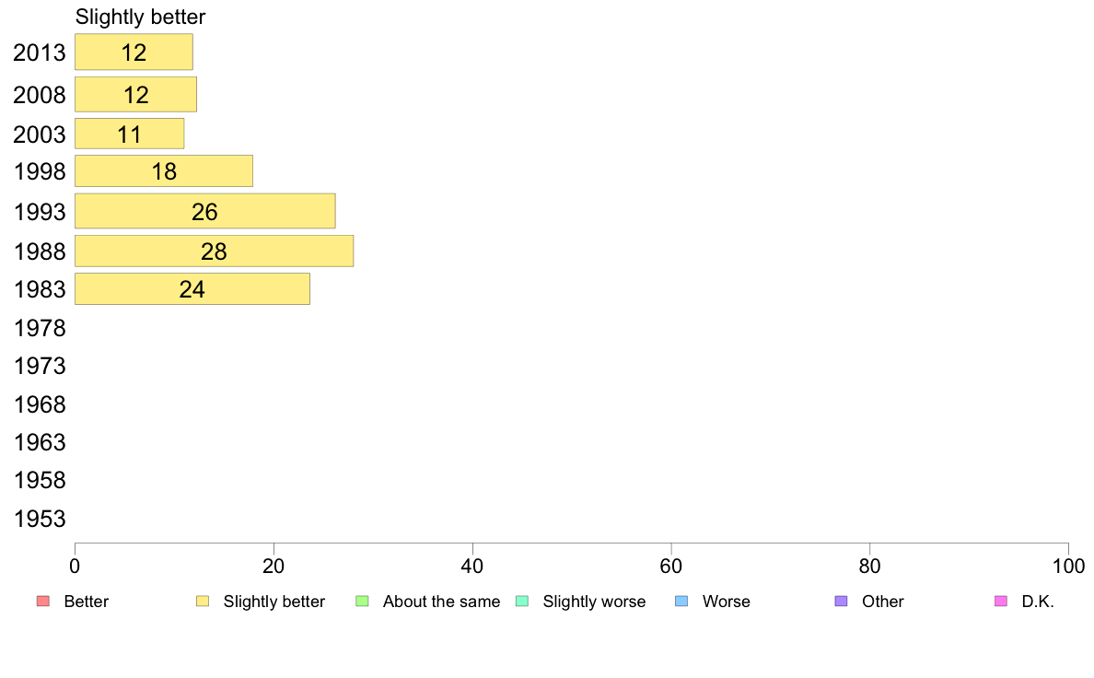Click the yellow Slightly better legend swatch
The image size is (1094, 678).
tap(203, 602)
